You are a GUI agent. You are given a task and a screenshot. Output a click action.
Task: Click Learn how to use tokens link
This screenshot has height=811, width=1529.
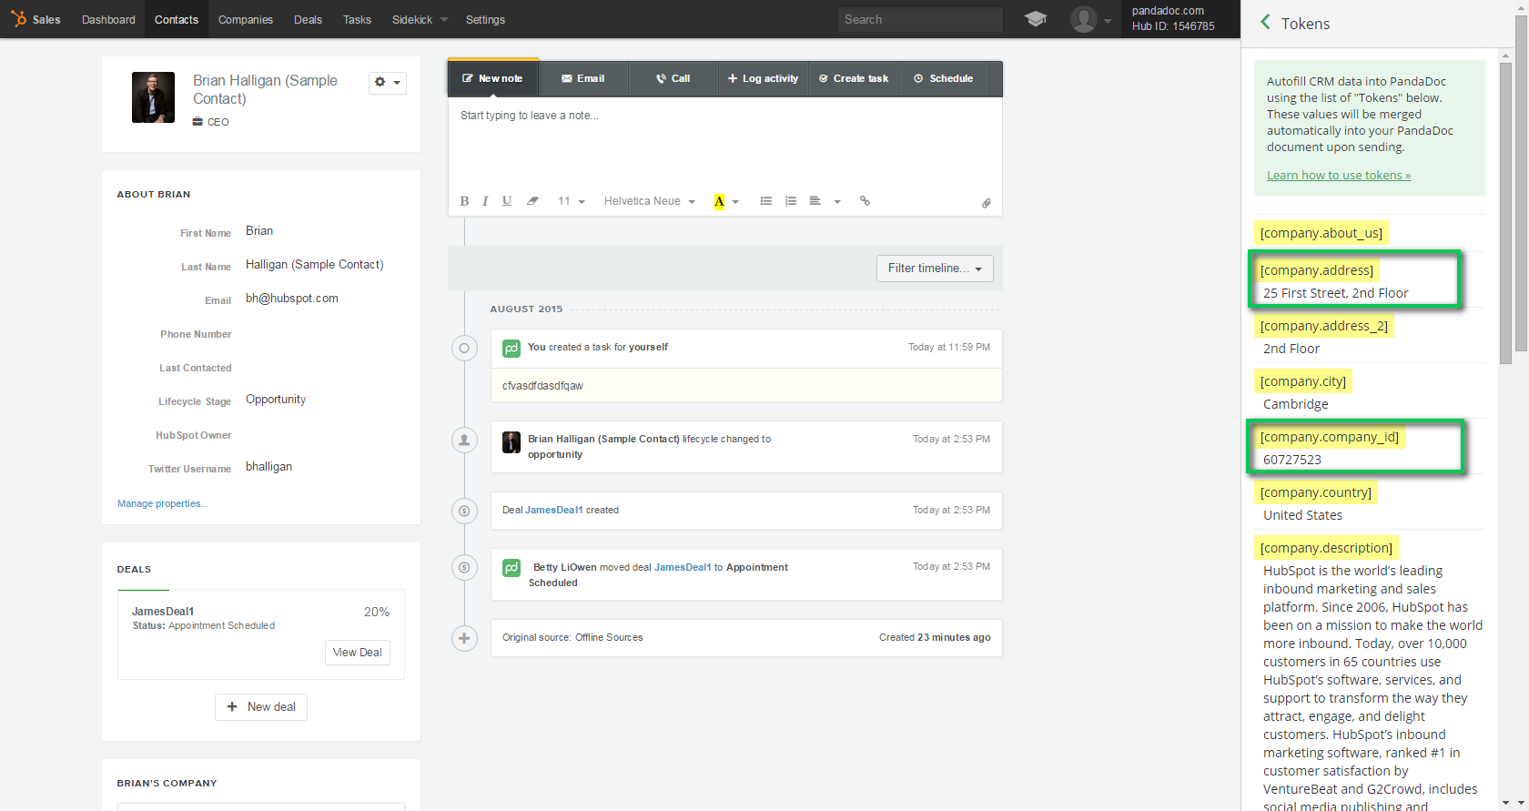(1339, 175)
